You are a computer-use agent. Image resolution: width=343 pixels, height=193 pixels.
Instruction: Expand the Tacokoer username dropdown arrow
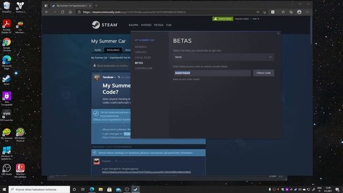tap(115, 77)
